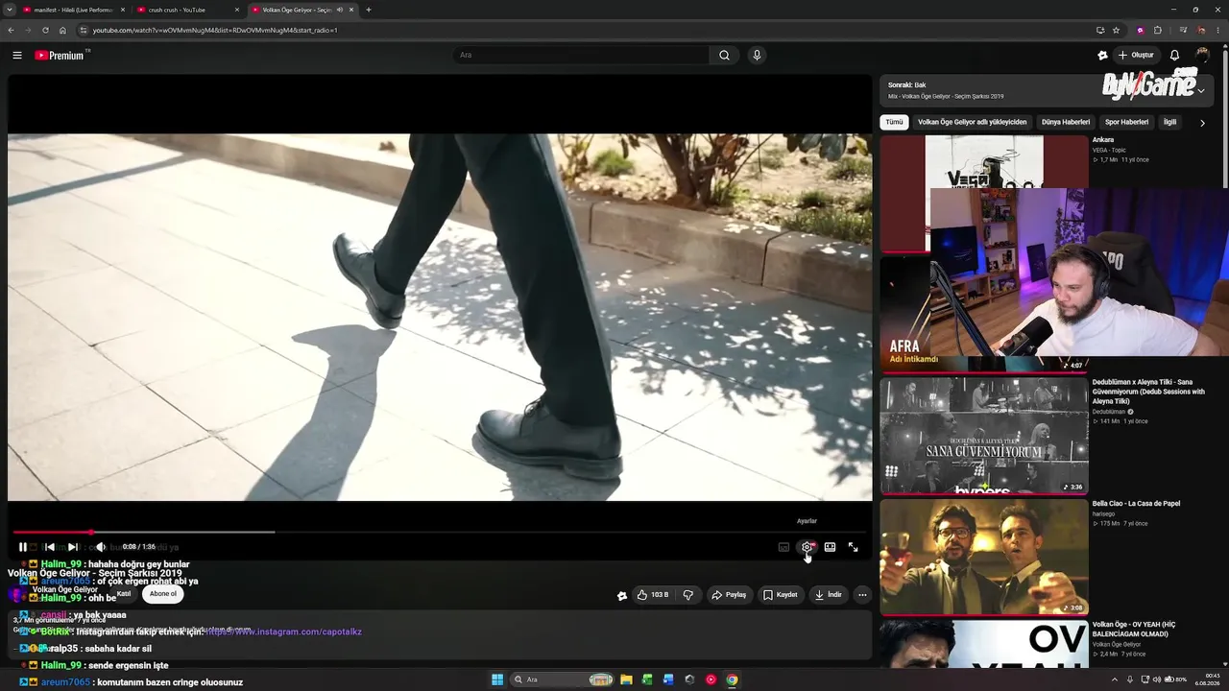Select the Volkan Öge Geliyor adlı yükleyiciden chip
1229x691 pixels.
(972, 122)
